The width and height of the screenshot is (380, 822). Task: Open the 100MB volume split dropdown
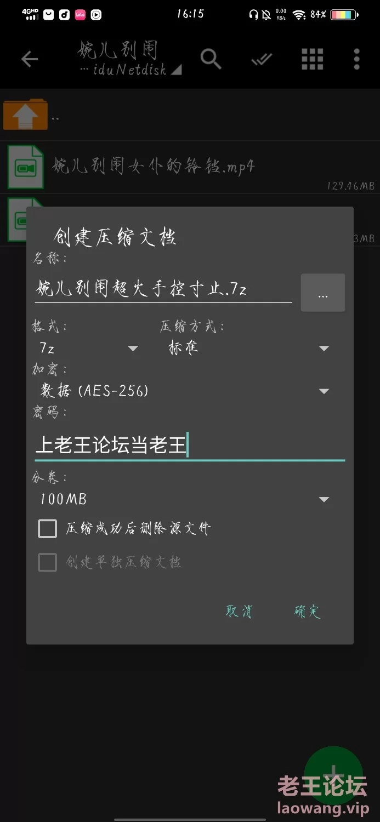(184, 499)
